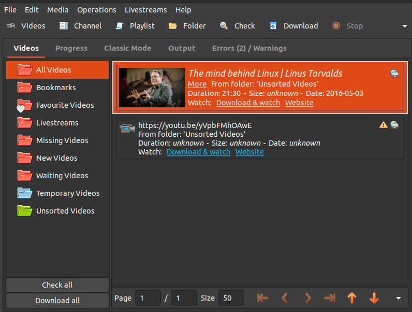Switch to the Errors (2) / Warnings tab
The width and height of the screenshot is (412, 312).
[x=249, y=48]
